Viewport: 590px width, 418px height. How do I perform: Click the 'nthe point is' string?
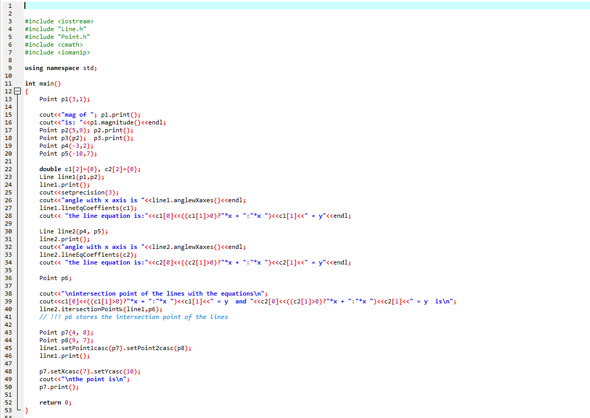(94, 379)
